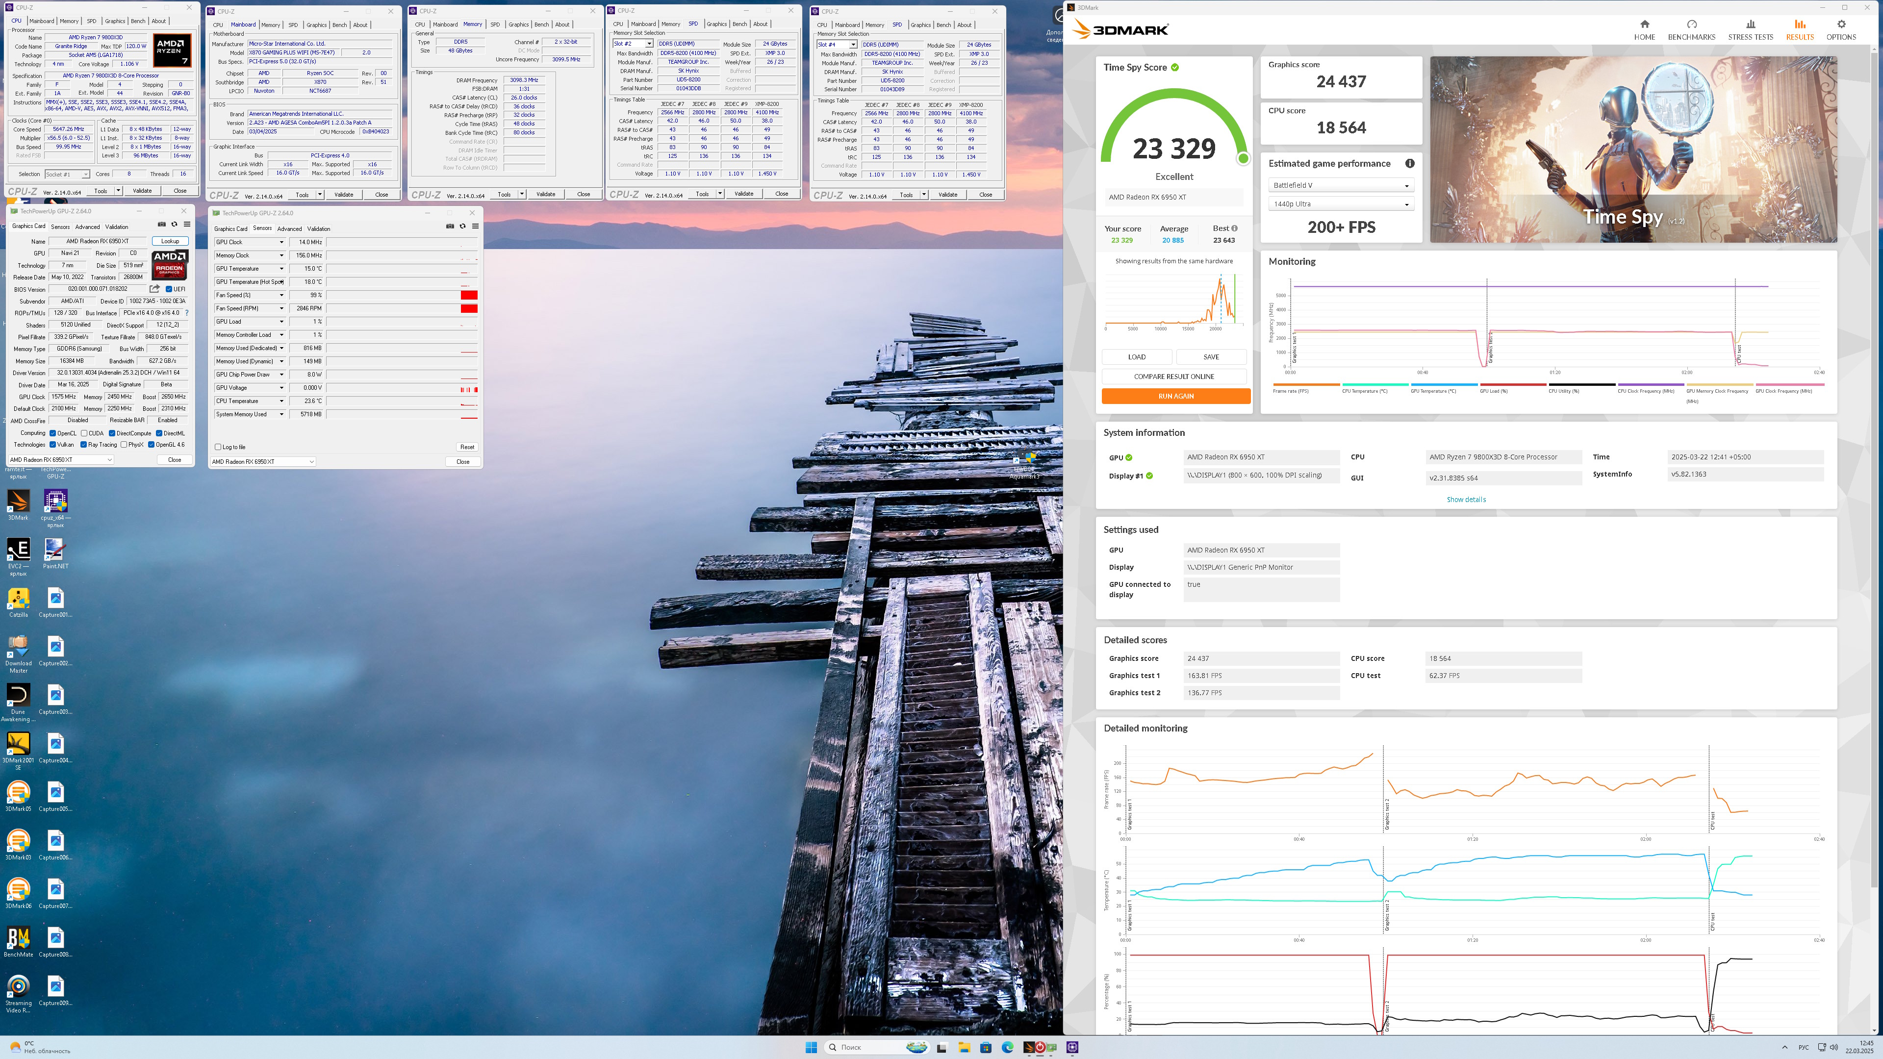Click refresh icon in GPU-Z Sensors window
Image resolution: width=1883 pixels, height=1059 pixels.
[x=462, y=226]
